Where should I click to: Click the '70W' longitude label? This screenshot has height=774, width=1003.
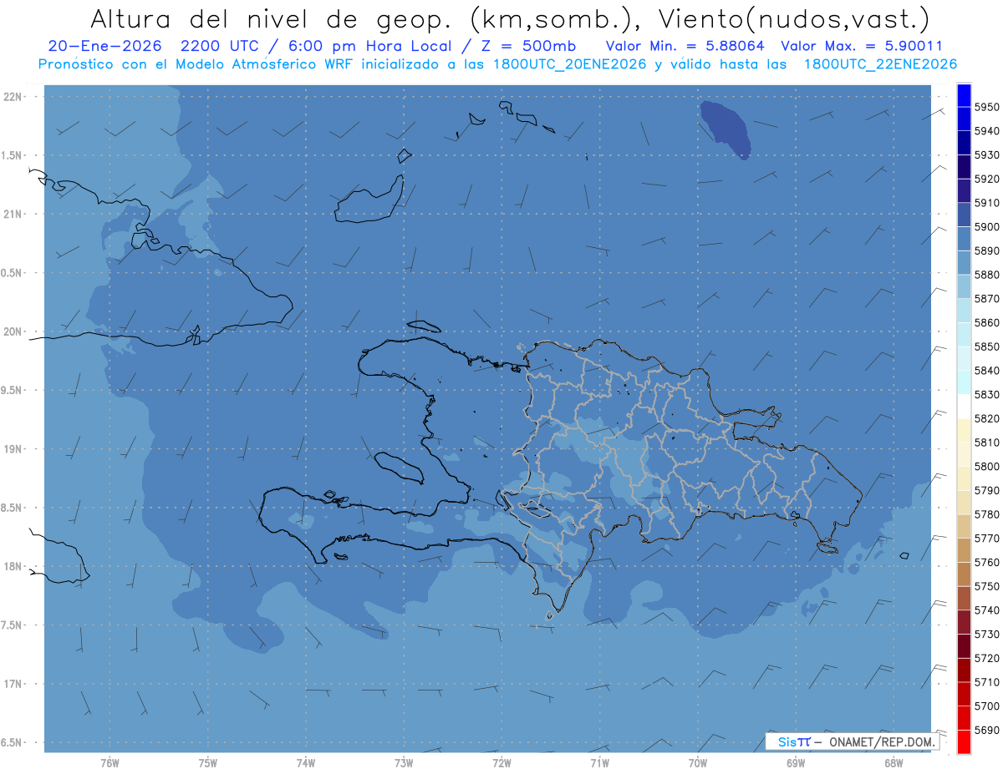point(698,764)
